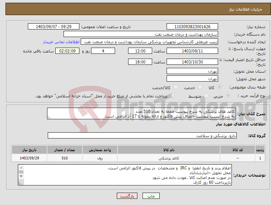Click the remaining time field 02:02:09
The width and height of the screenshot is (271, 205).
(67, 51)
